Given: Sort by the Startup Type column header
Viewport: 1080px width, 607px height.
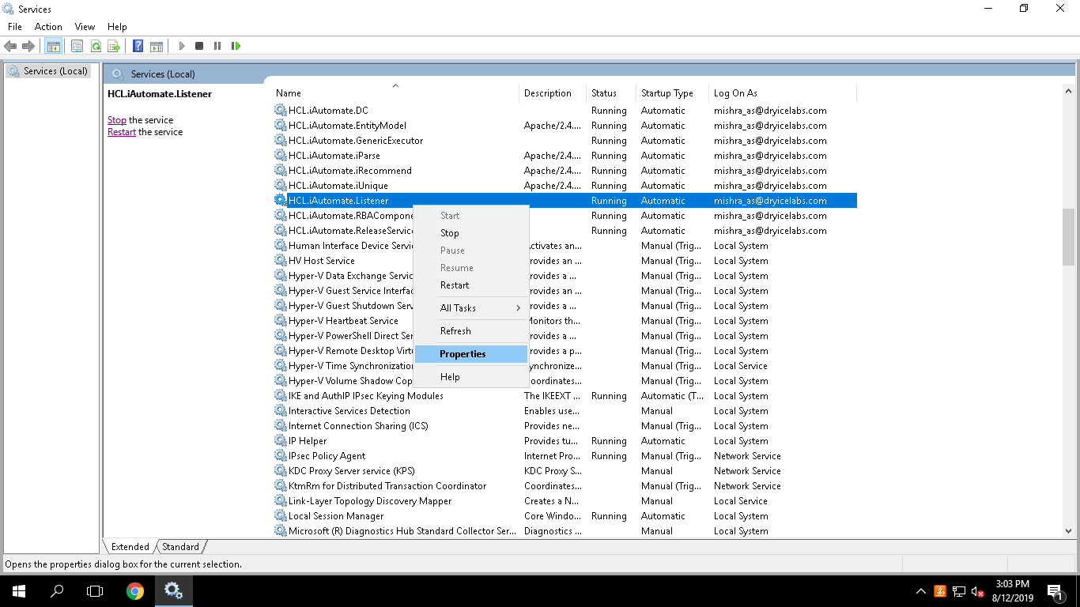Looking at the screenshot, I should 667,93.
